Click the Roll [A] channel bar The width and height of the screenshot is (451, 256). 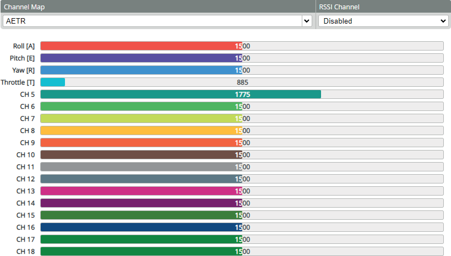click(x=242, y=46)
